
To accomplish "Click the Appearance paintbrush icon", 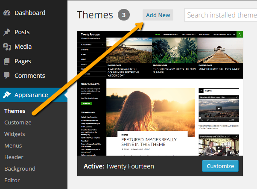I will 7,95.
